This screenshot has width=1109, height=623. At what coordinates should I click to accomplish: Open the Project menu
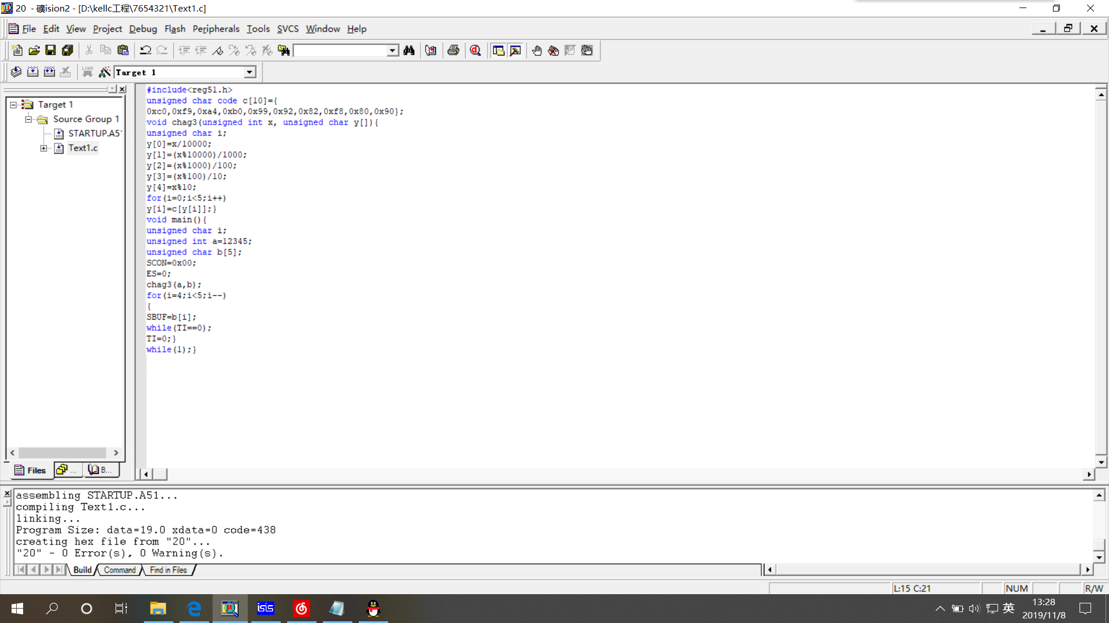[x=107, y=29]
